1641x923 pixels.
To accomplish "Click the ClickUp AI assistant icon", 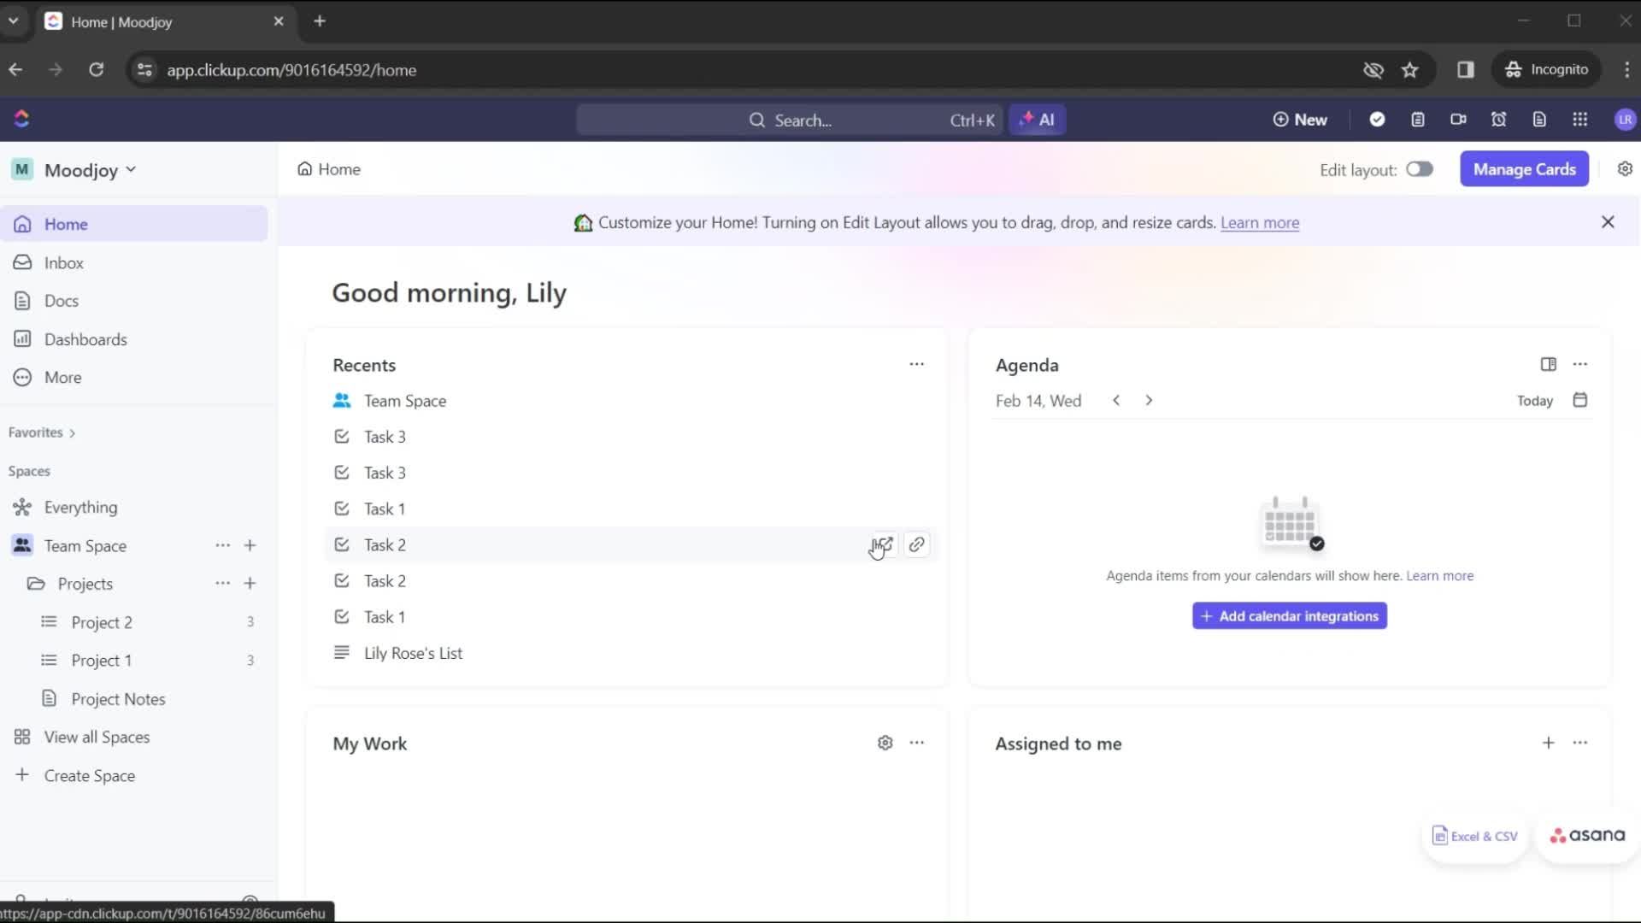I will point(1036,120).
